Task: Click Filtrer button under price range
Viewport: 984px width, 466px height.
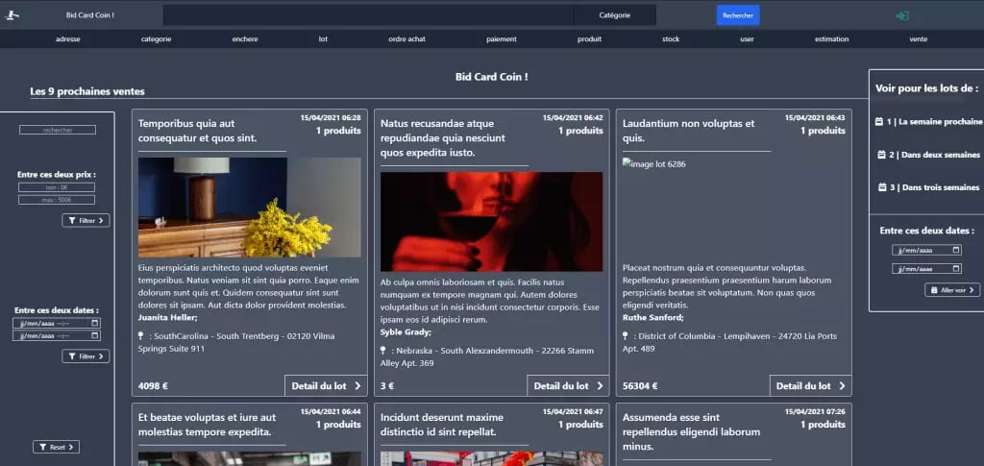Action: coord(86,220)
